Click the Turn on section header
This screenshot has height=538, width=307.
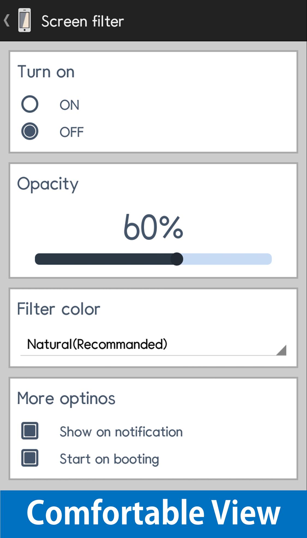click(46, 72)
